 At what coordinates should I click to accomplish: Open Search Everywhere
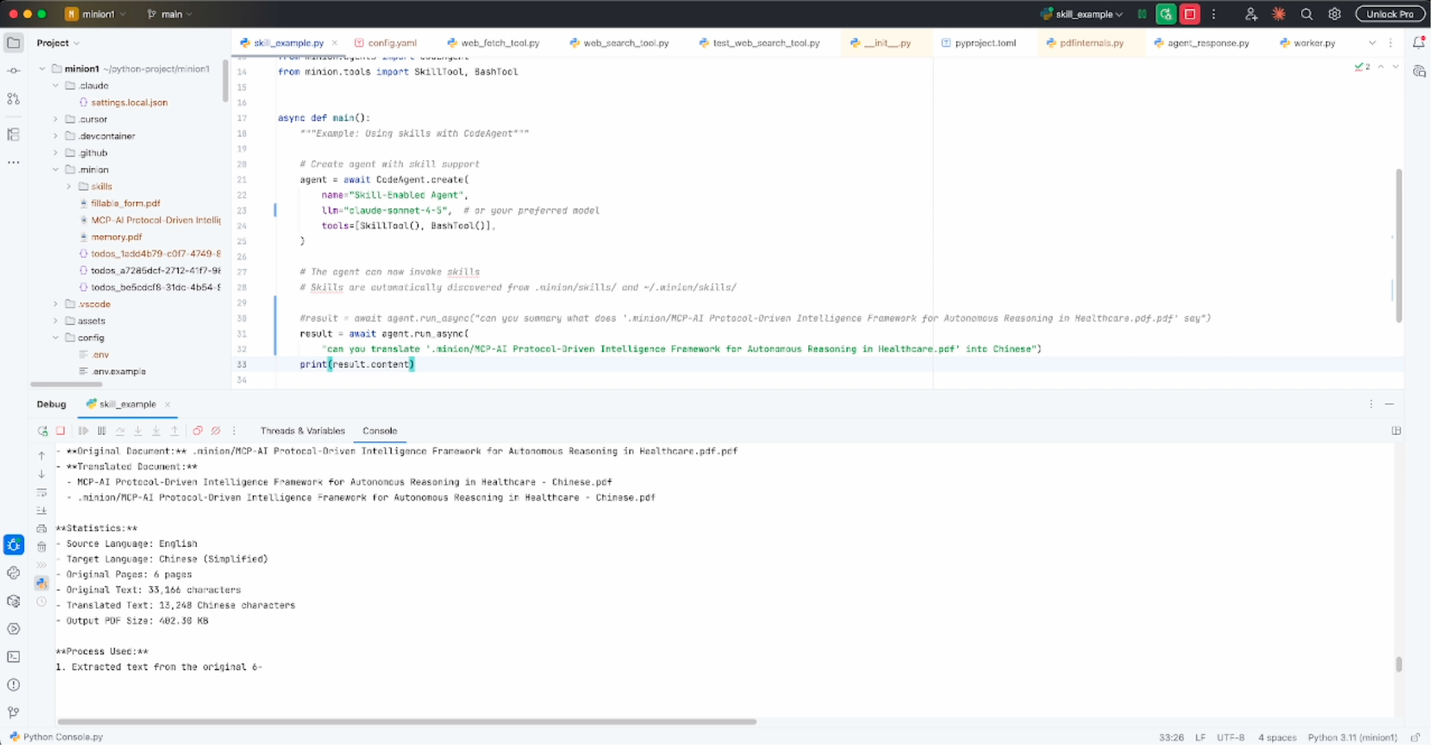pyautogui.click(x=1306, y=14)
